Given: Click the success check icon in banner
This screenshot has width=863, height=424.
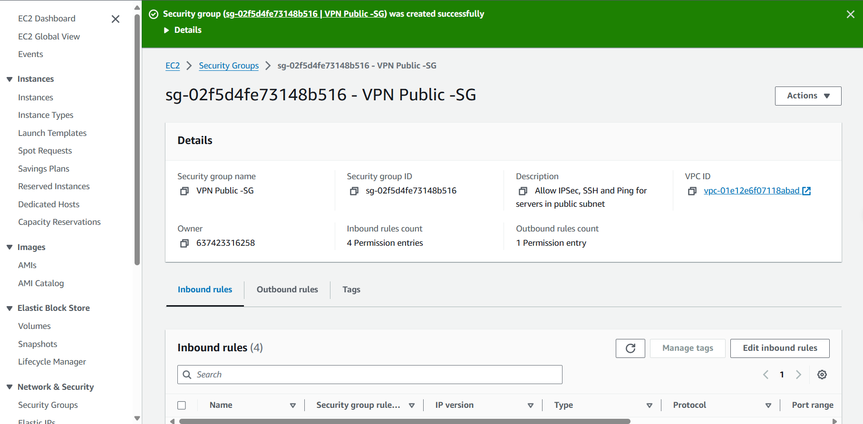Looking at the screenshot, I should (154, 14).
